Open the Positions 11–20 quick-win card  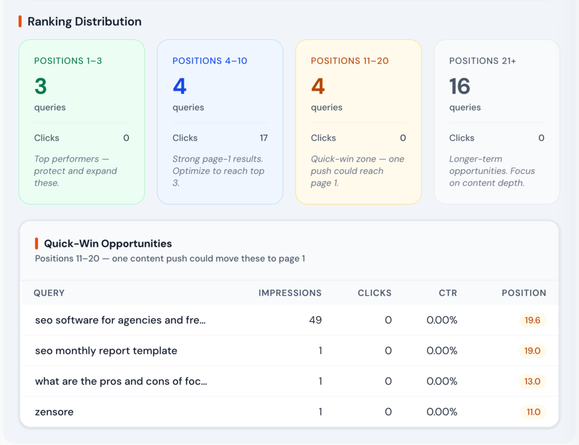[358, 121]
